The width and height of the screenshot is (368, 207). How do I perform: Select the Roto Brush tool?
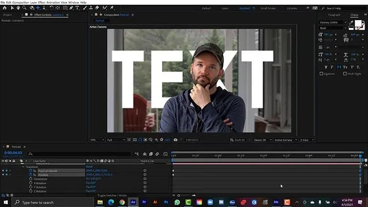[x=105, y=8]
